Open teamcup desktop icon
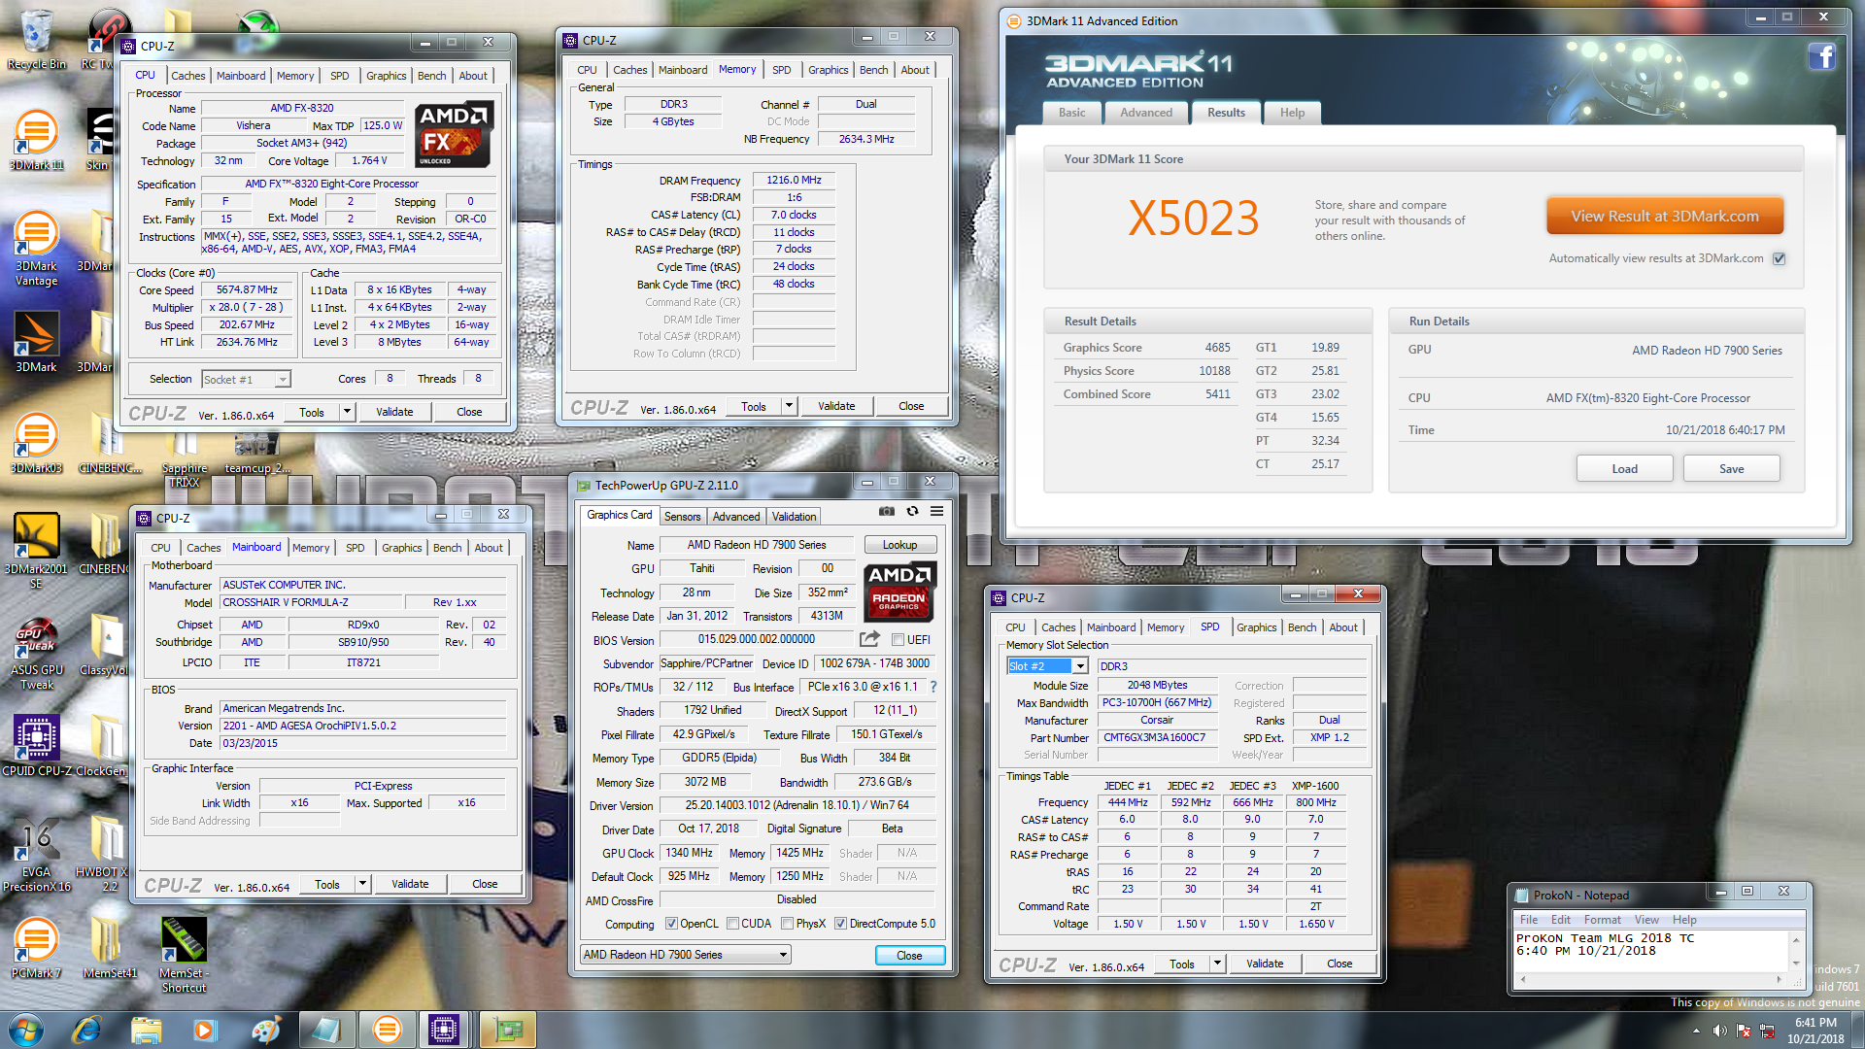 [256, 453]
